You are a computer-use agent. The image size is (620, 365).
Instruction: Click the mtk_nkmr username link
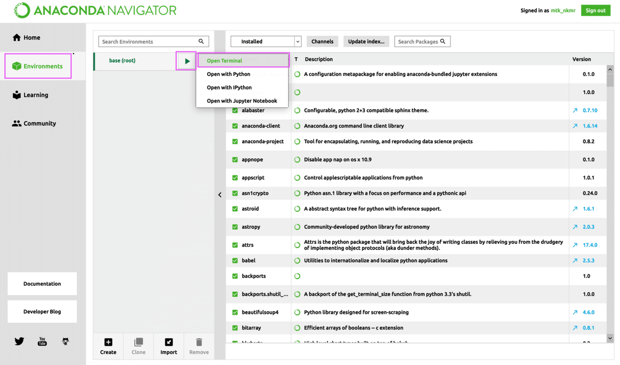point(564,10)
